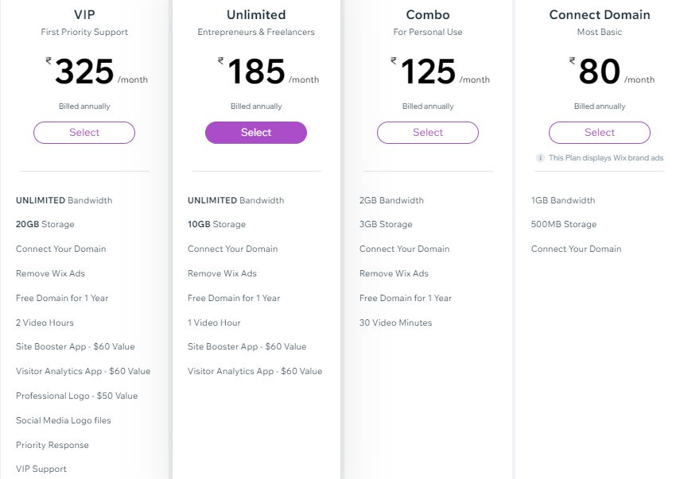Image resolution: width=680 pixels, height=479 pixels.
Task: Click the VIP plan title
Action: tap(84, 14)
